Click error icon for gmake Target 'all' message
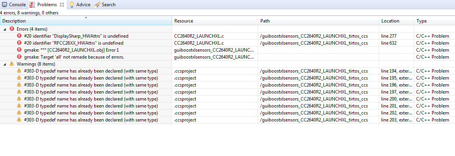 pyautogui.click(x=19, y=57)
